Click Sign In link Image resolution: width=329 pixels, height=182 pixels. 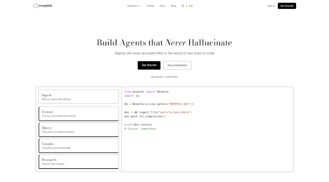click(x=271, y=6)
